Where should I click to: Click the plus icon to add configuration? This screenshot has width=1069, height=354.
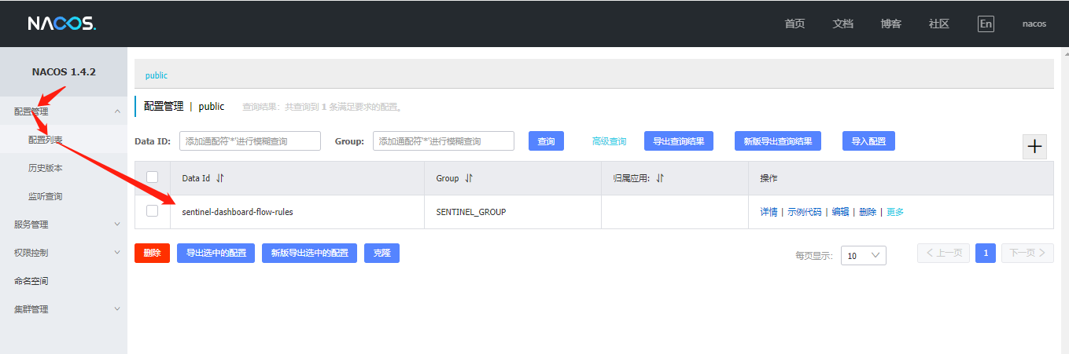pos(1034,146)
